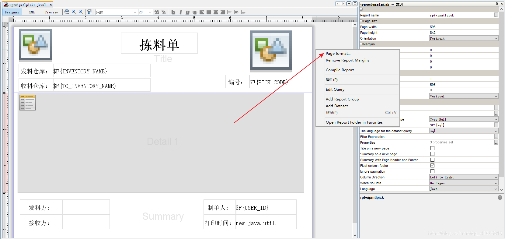Collapse the Margins section

click(x=361, y=44)
